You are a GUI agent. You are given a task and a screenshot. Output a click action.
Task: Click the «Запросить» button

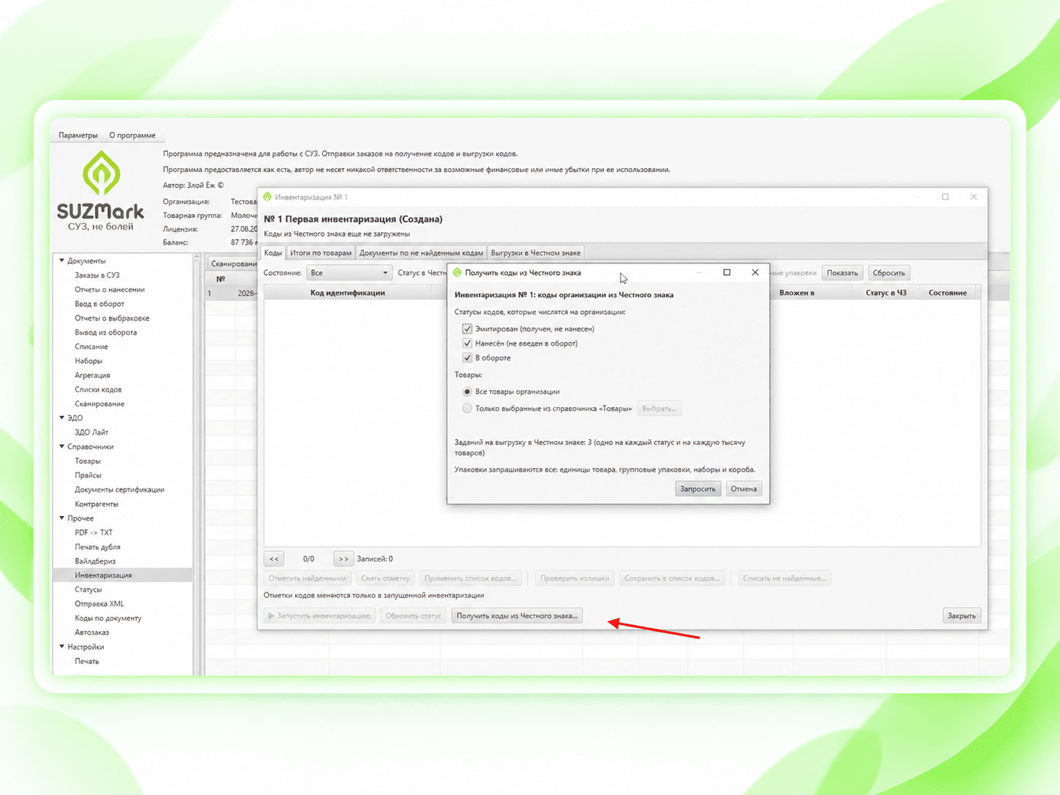pyautogui.click(x=698, y=489)
